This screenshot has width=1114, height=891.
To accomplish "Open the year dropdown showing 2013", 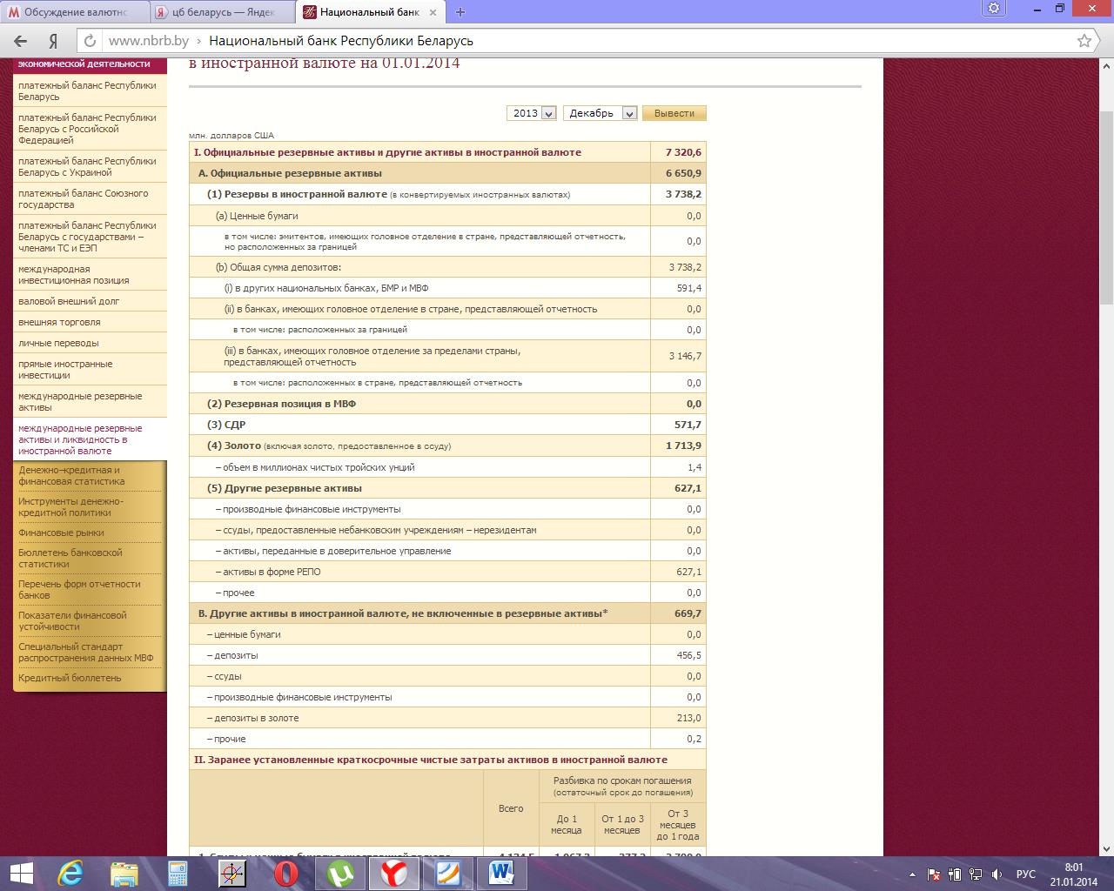I will tap(531, 113).
